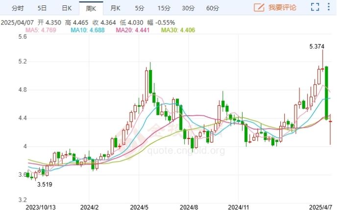Viewport: 343px width, 210px height.
Task: Click the 5.374 high price marker
Action: [317, 47]
